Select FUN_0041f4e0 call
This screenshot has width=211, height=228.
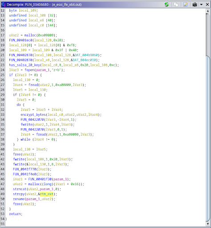pyautogui.click(x=24, y=174)
